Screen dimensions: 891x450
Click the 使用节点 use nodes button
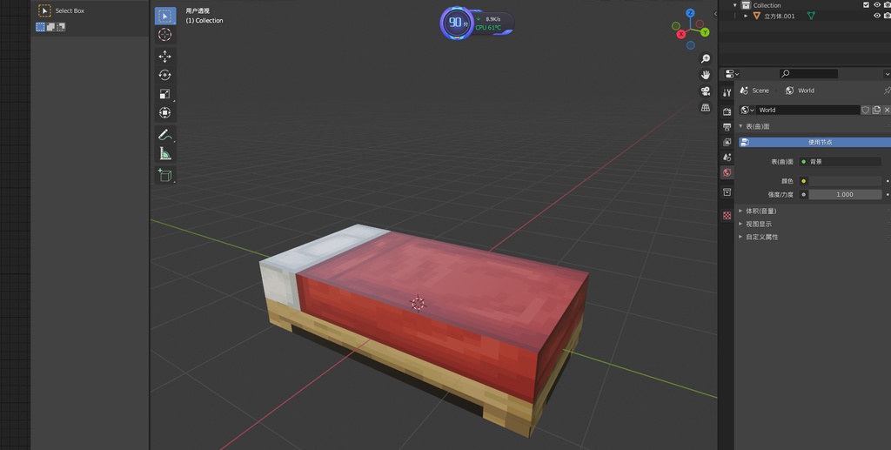point(814,142)
